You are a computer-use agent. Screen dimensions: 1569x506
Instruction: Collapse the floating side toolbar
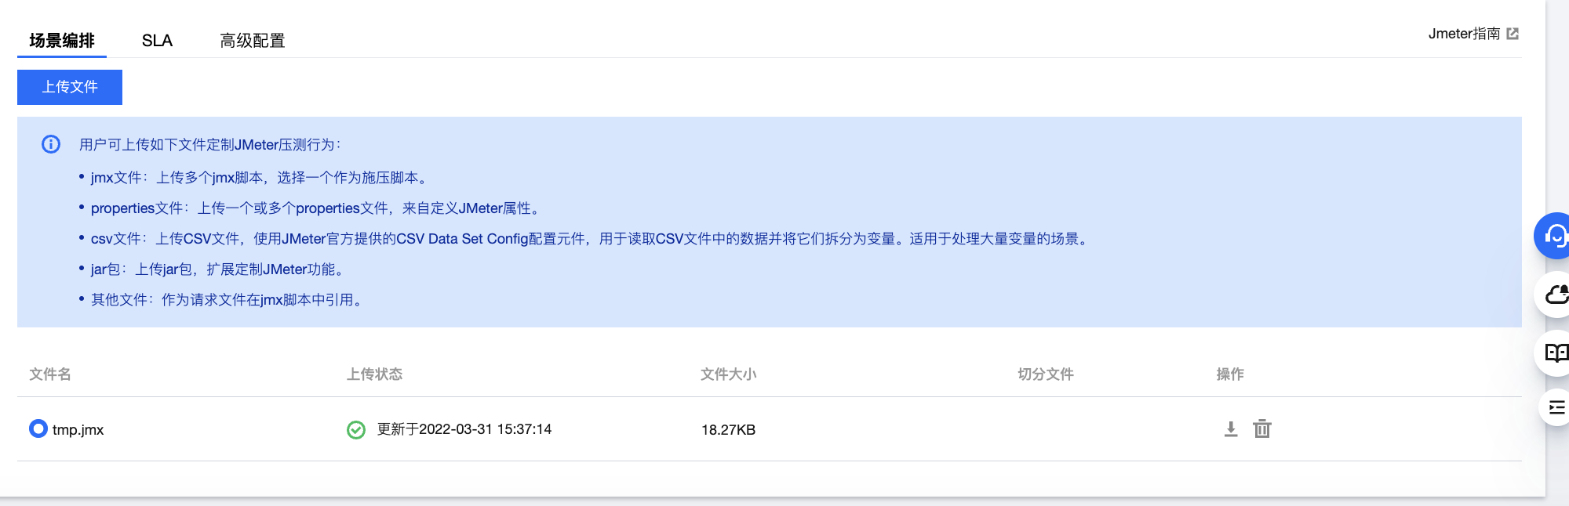point(1556,407)
